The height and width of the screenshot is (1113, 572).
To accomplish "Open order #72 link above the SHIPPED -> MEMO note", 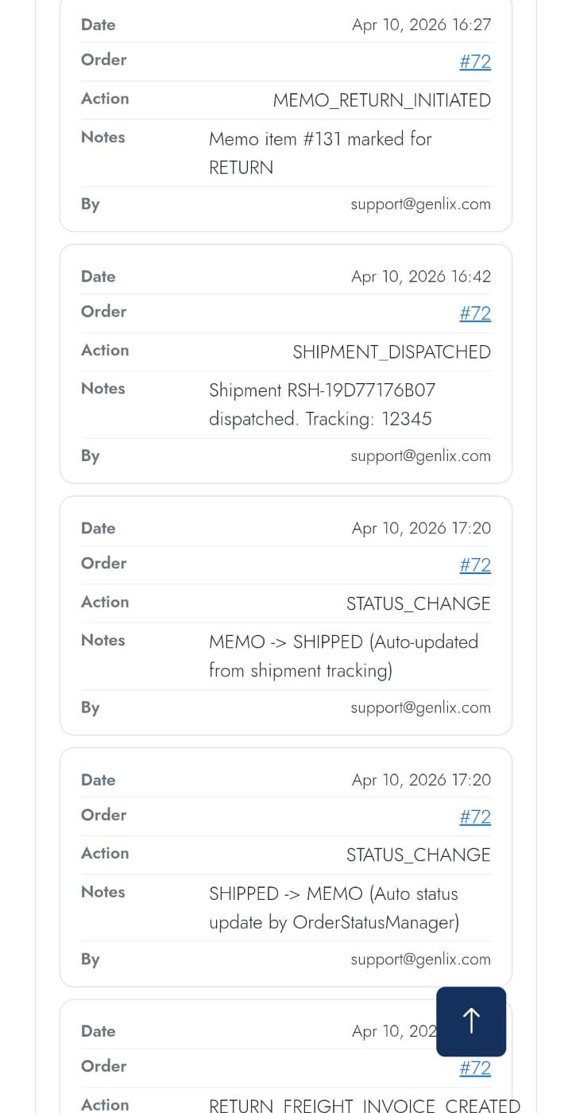I will 475,816.
